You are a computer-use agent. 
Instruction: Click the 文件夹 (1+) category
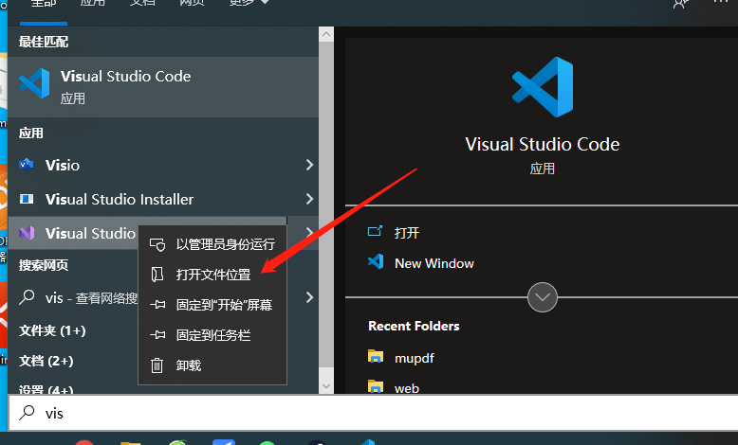tap(52, 330)
